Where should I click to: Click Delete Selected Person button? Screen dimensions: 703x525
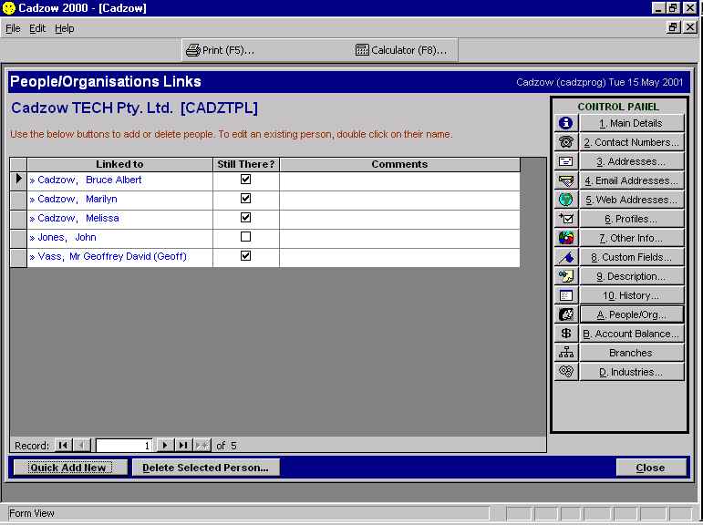(x=206, y=468)
